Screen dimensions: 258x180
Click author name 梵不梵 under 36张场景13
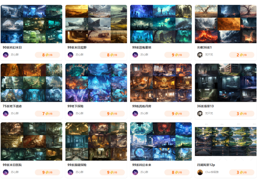[209, 113]
